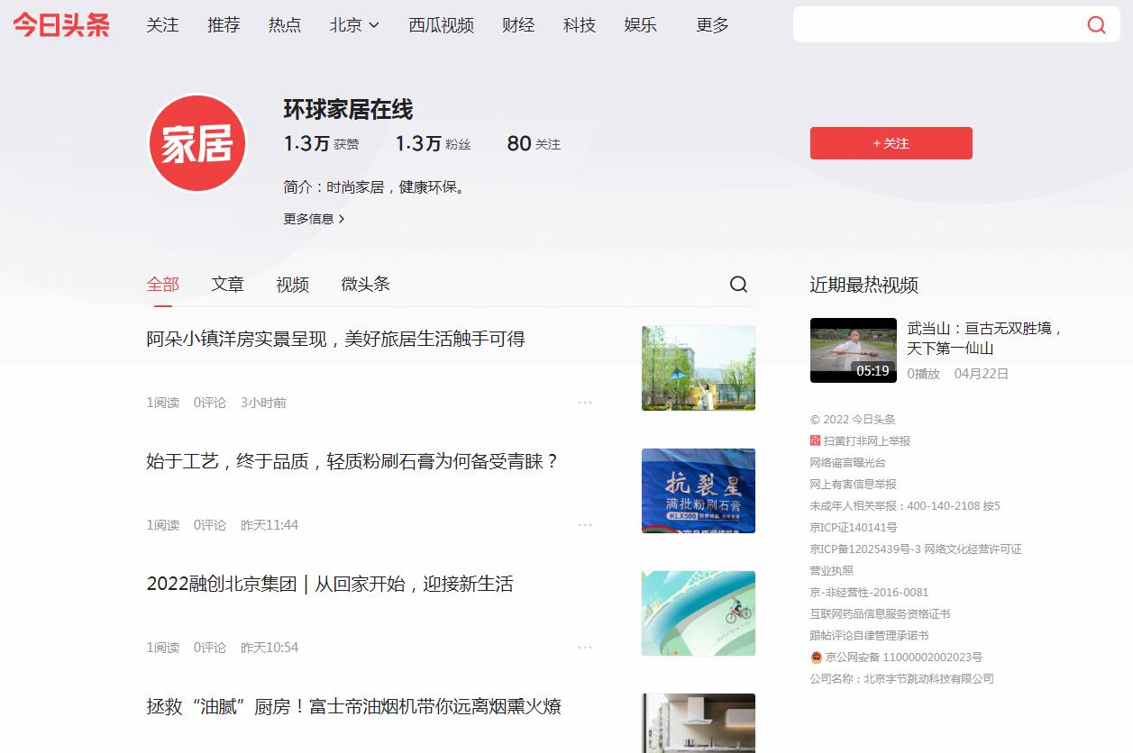Open more options for 阿朵小镇洋房 article

pos(585,403)
